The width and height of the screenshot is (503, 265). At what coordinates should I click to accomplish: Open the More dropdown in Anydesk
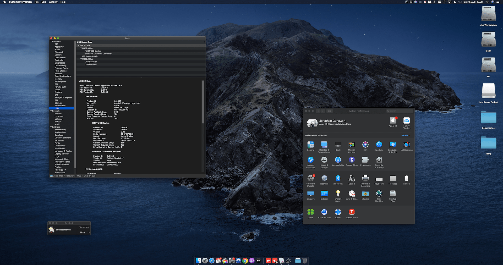pos(84,232)
